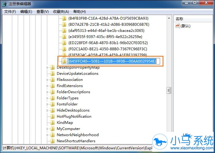Viewport: 215px width, 153px height.
Task: Click the NewShortcutHandlers folder icon
Action: [x=53, y=141]
